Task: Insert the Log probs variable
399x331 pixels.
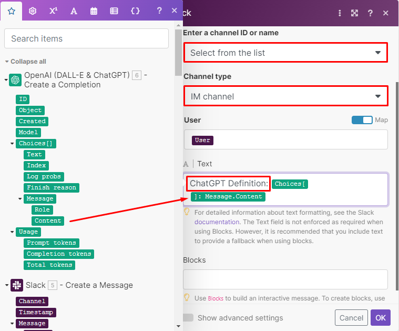Action: pyautogui.click(x=44, y=177)
